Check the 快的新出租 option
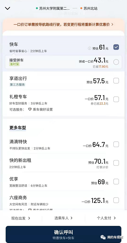The image size is (127, 243). coord(116,163)
